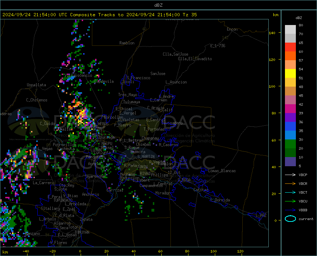Viewport: 317px width, 256px height.
Task: Click the JUNIN city label
Action: pyautogui.click(x=142, y=167)
